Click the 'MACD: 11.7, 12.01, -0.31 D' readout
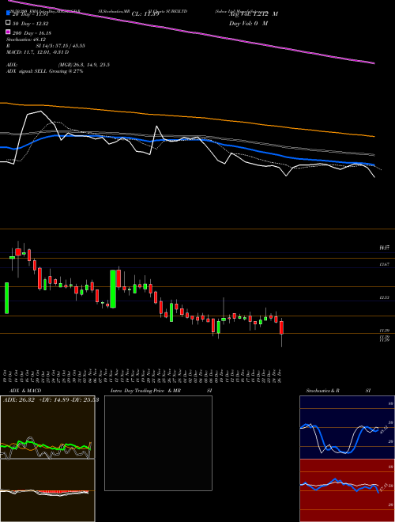Viewport: 395px width, 522px height. click(x=38, y=52)
